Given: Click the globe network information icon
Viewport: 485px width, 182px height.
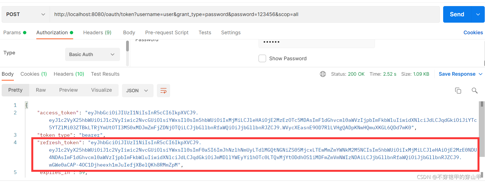Looking at the screenshot, I should tap(323, 74).
